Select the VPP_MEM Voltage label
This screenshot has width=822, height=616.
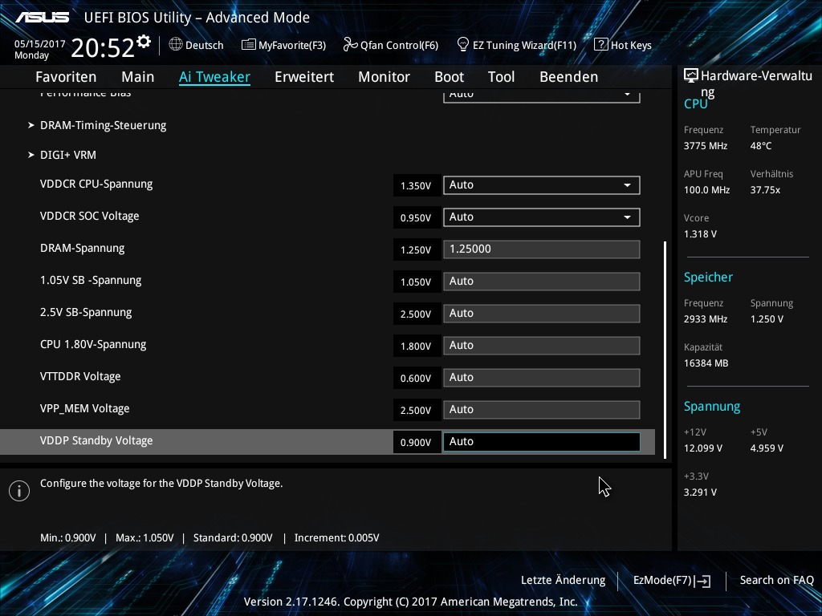point(85,408)
